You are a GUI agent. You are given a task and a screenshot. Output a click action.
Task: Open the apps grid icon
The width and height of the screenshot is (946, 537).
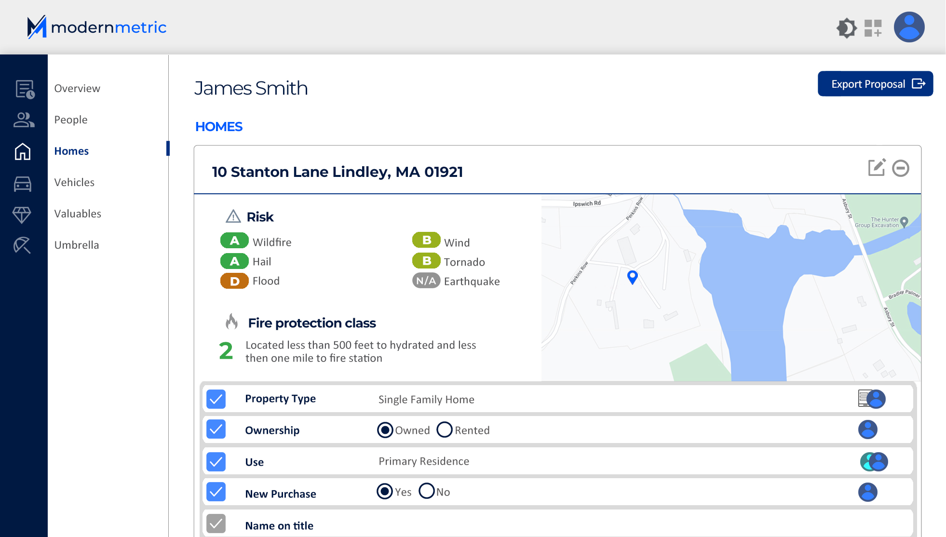pyautogui.click(x=873, y=28)
